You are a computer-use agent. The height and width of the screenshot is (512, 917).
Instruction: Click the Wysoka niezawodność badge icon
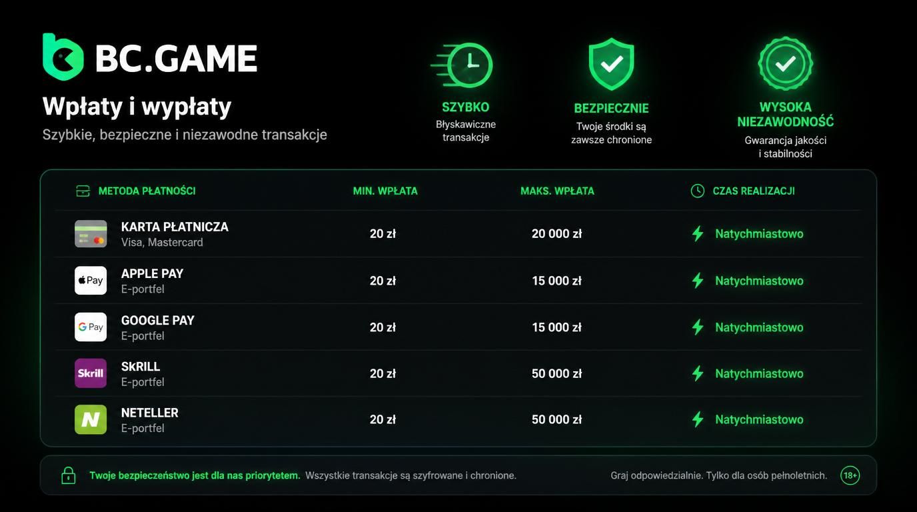tap(785, 63)
